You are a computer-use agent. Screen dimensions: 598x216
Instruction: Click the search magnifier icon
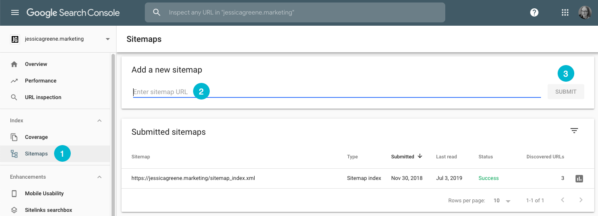pyautogui.click(x=157, y=12)
